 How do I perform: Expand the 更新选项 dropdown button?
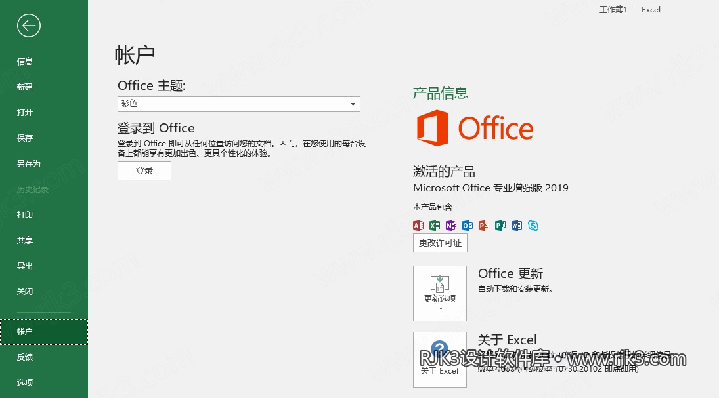pyautogui.click(x=440, y=293)
